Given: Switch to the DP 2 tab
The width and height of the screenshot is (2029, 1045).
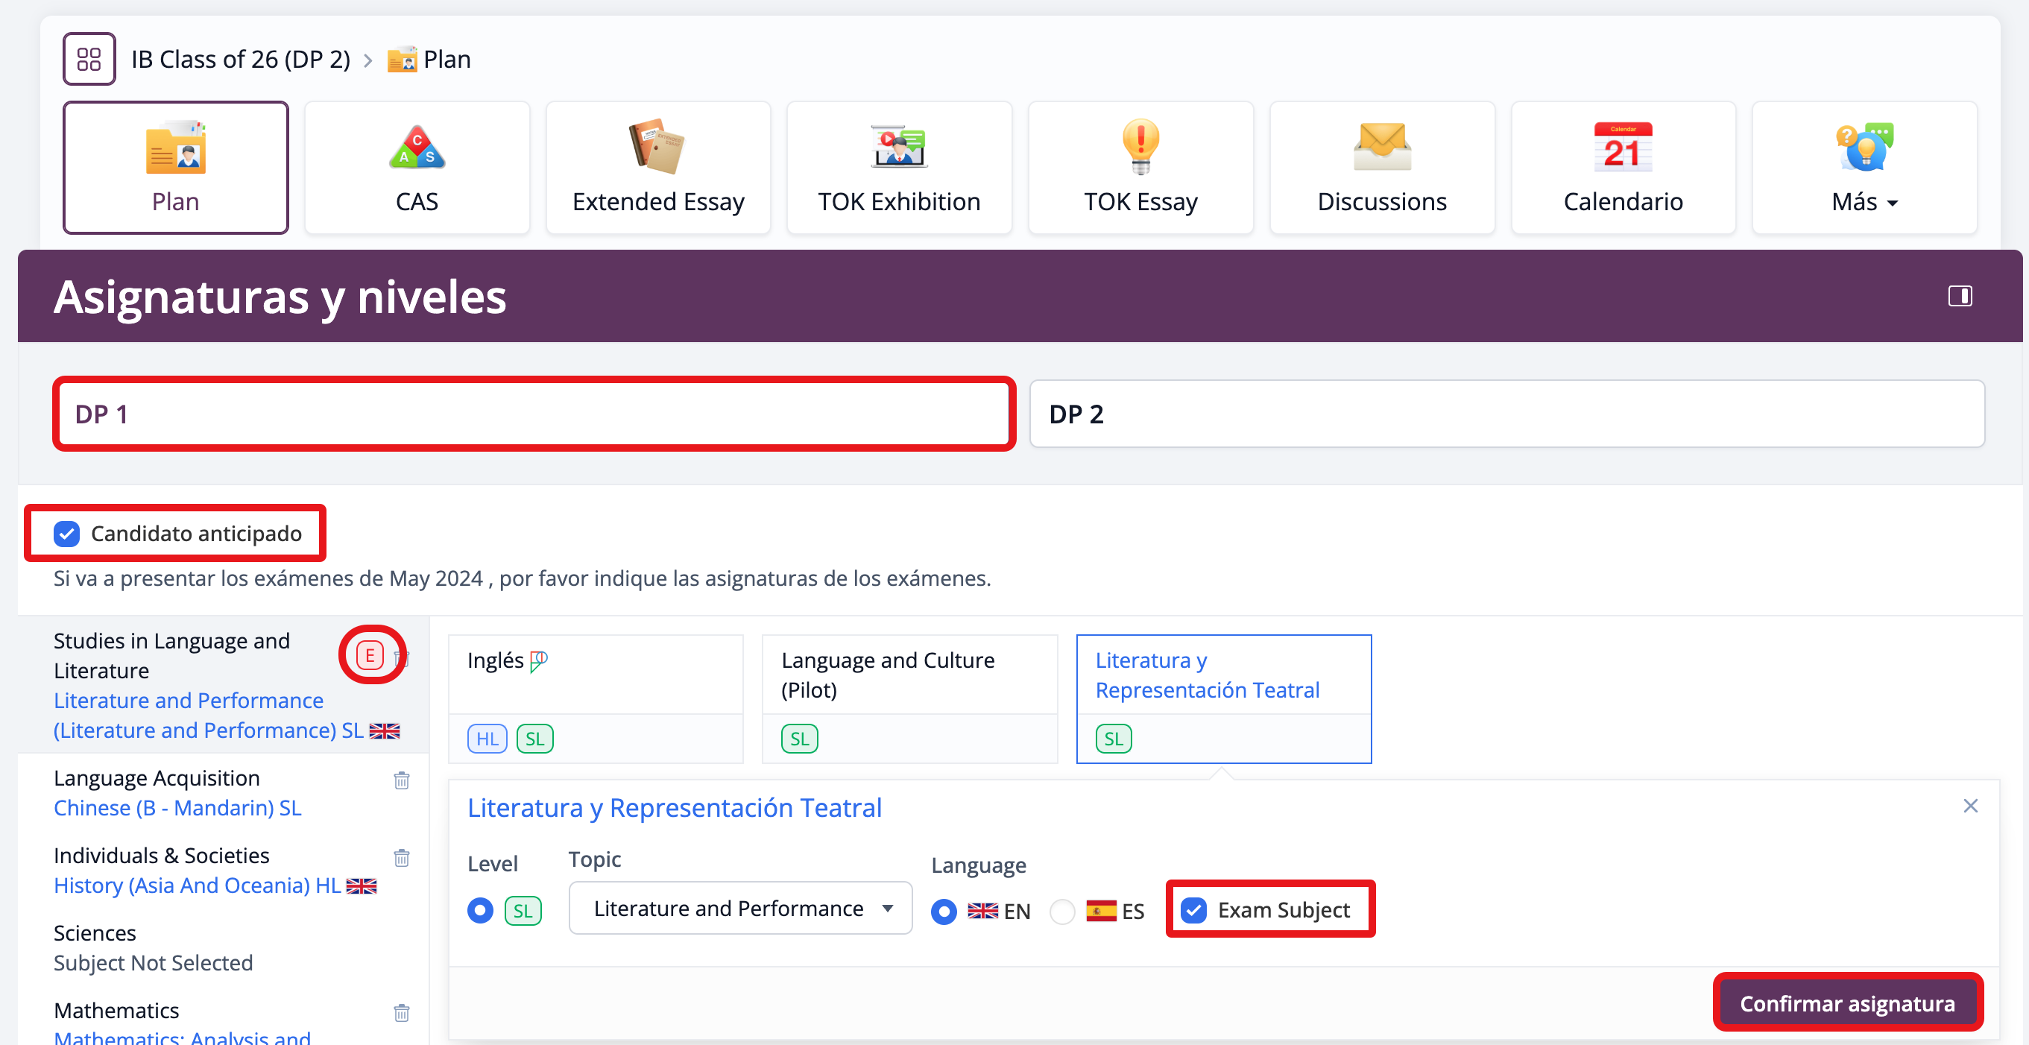Looking at the screenshot, I should click(1506, 414).
